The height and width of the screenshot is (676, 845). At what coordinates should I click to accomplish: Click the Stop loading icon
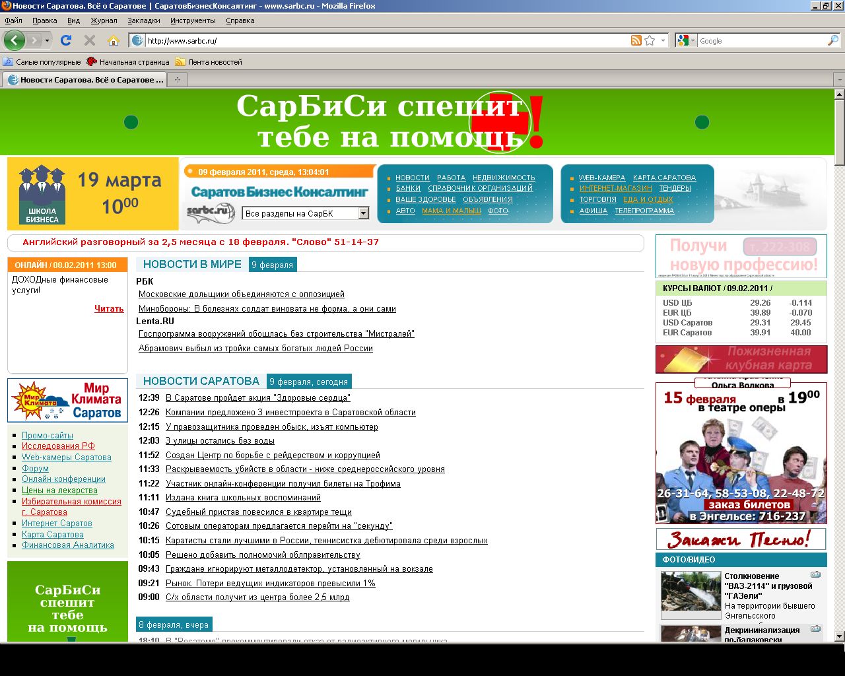tap(90, 40)
